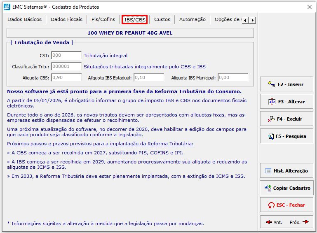Click the Copiar Cadastro button

(286, 188)
